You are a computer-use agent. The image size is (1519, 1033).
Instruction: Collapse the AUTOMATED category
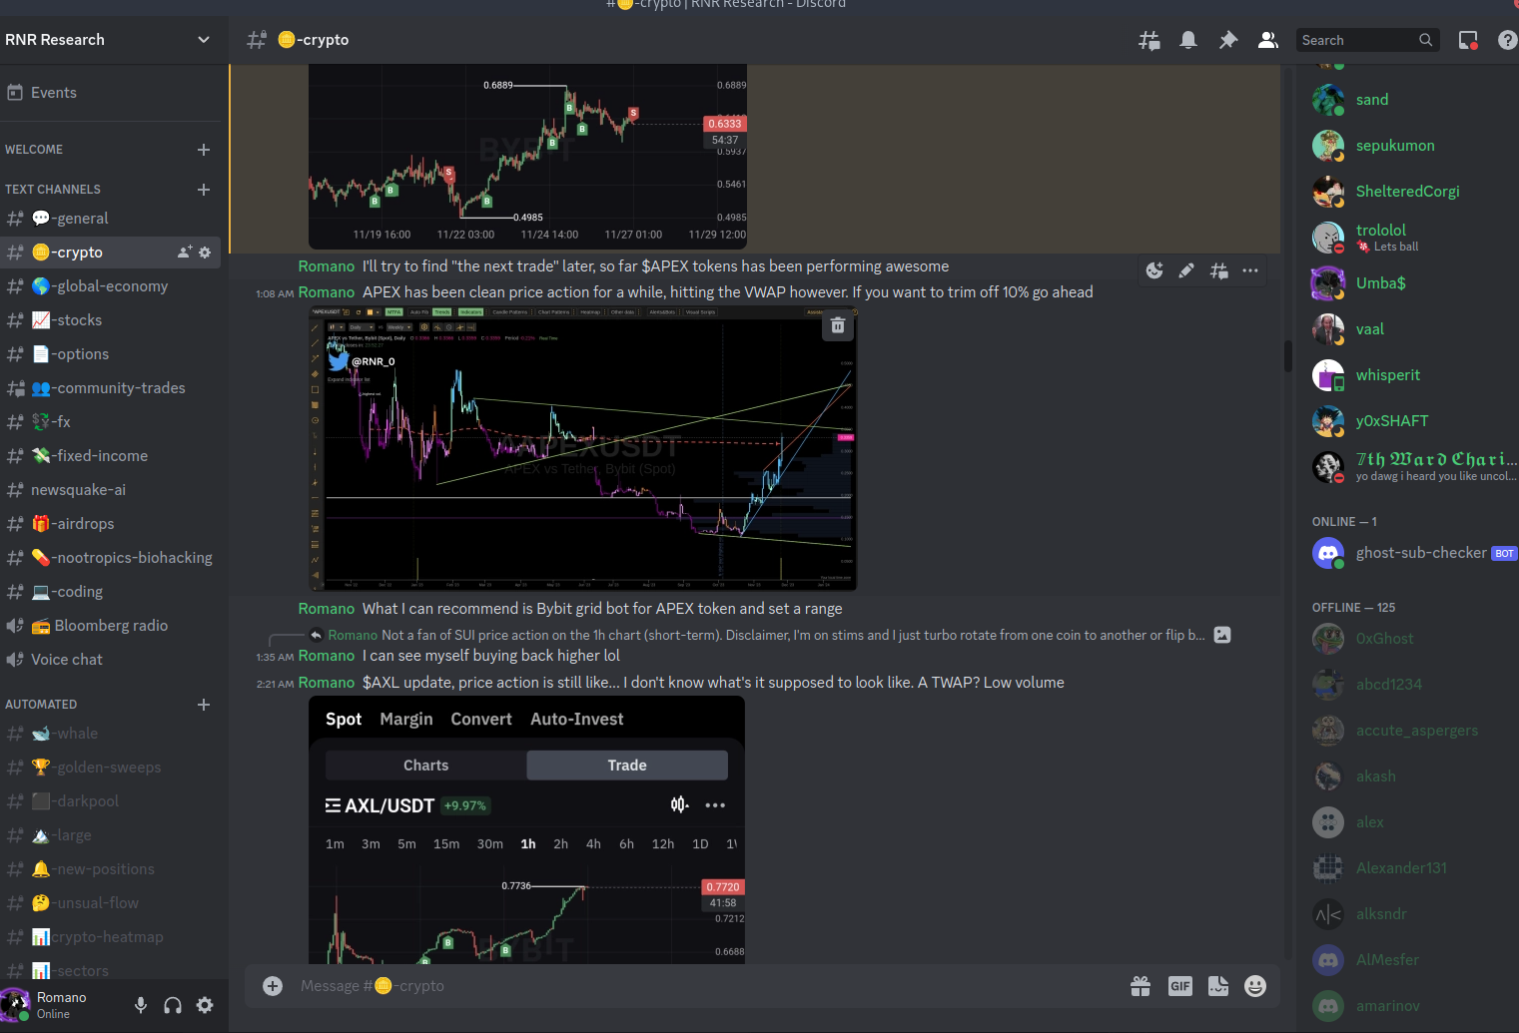point(41,705)
